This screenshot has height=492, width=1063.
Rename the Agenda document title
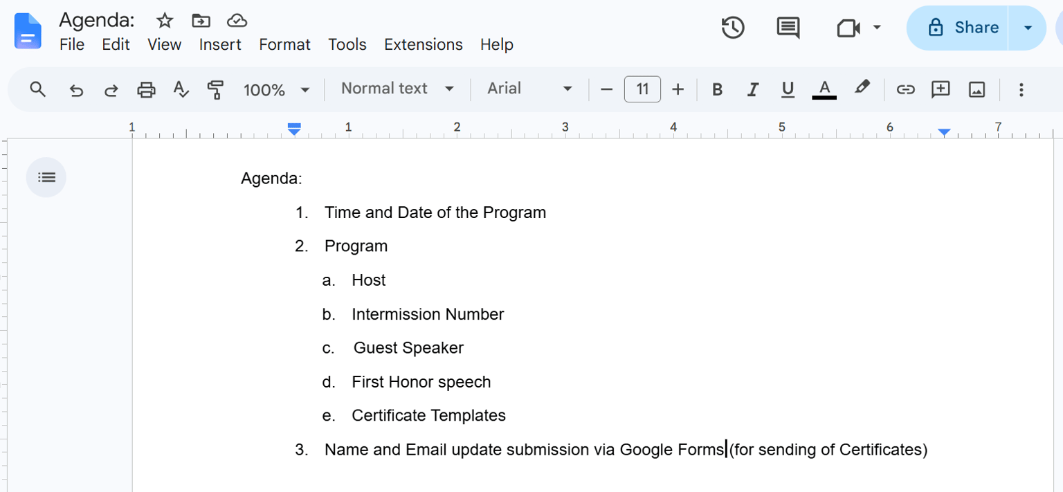tap(97, 19)
